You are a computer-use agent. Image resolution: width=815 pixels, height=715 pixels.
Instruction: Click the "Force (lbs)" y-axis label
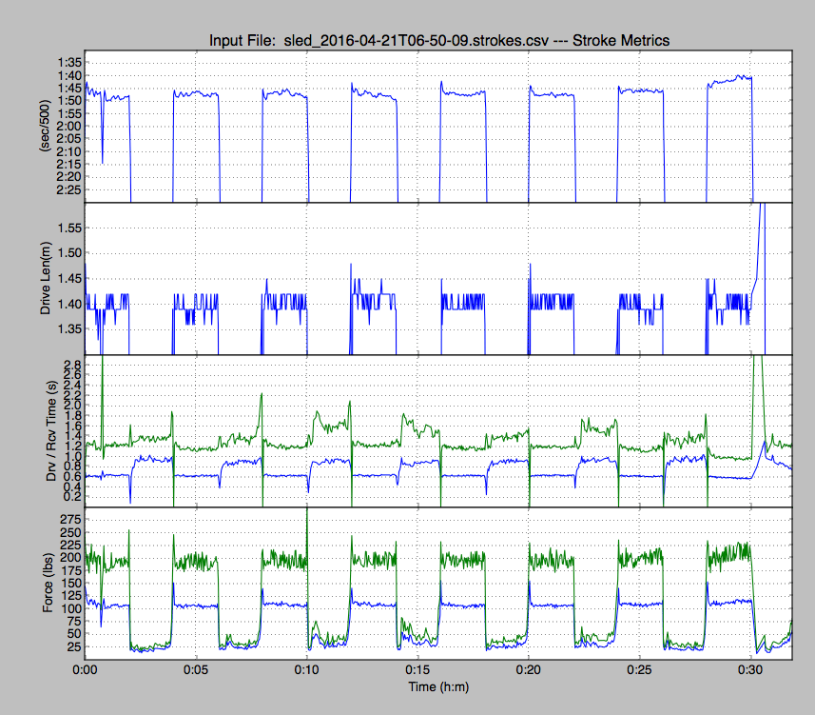(x=44, y=581)
